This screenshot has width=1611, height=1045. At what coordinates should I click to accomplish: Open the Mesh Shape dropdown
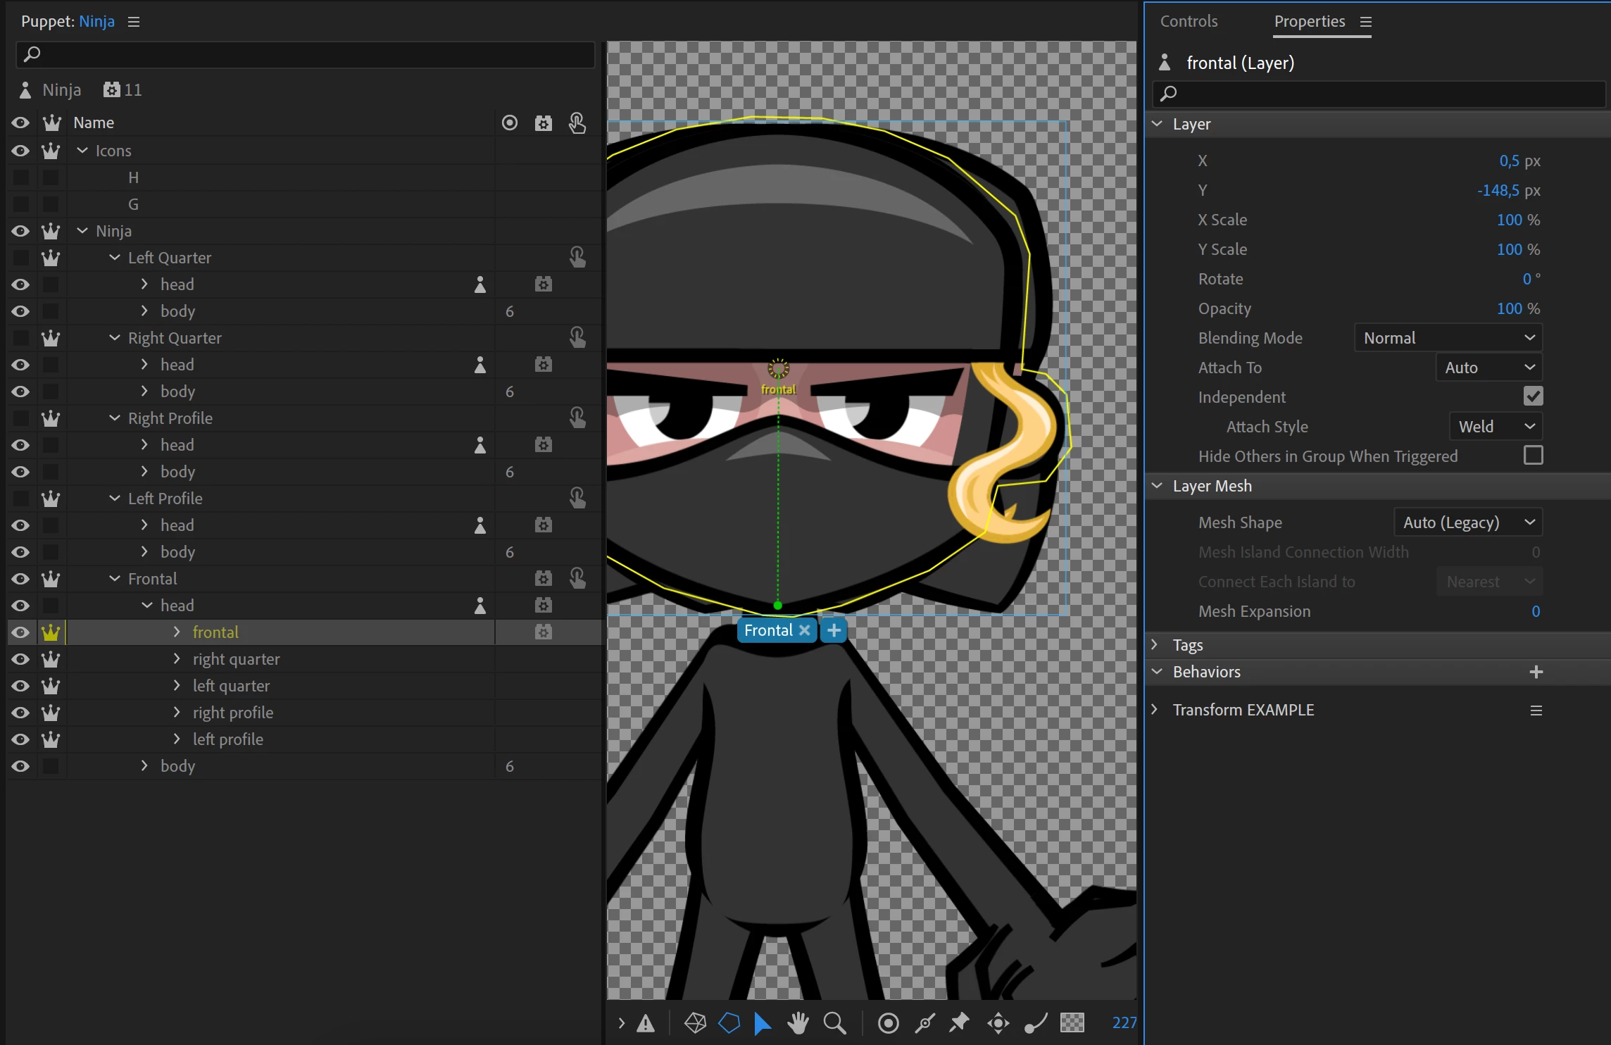click(x=1467, y=522)
